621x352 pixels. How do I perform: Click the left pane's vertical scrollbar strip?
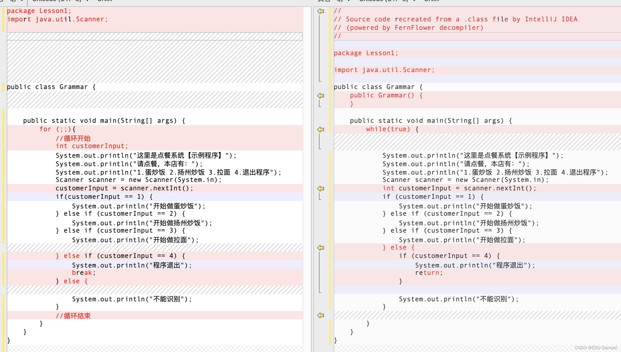click(x=307, y=179)
